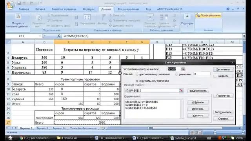Viewport: 251px width, 141px height.
Task: Open the Формулы ribbon tab
Action: pos(89,9)
